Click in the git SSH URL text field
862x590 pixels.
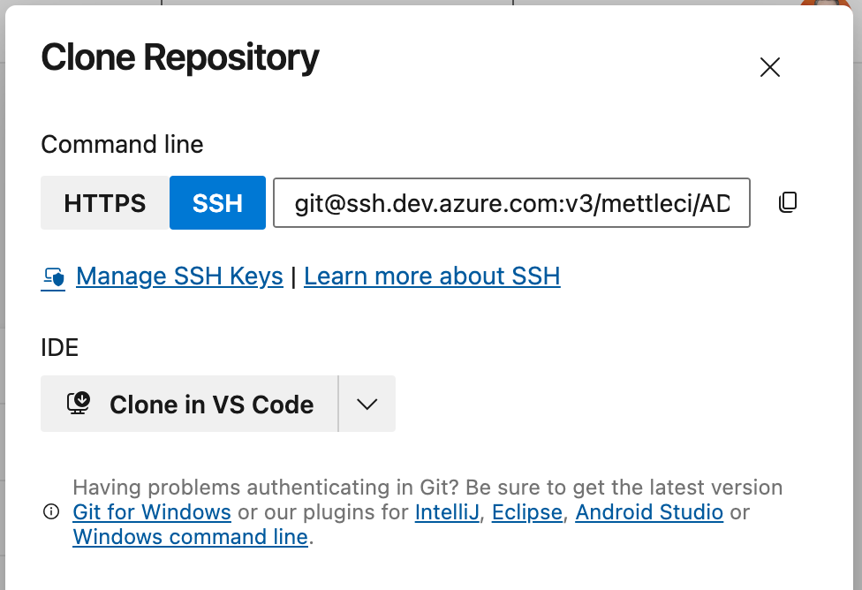[511, 203]
